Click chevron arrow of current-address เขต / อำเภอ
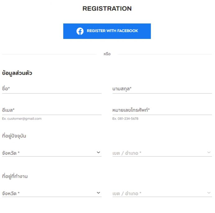The width and height of the screenshot is (215, 213). coord(209,152)
